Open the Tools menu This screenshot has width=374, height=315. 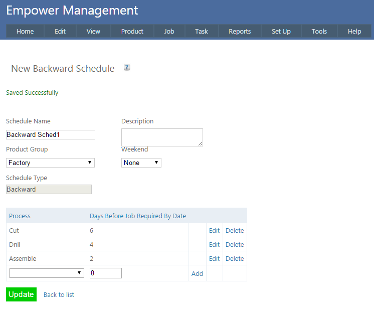pyautogui.click(x=319, y=31)
